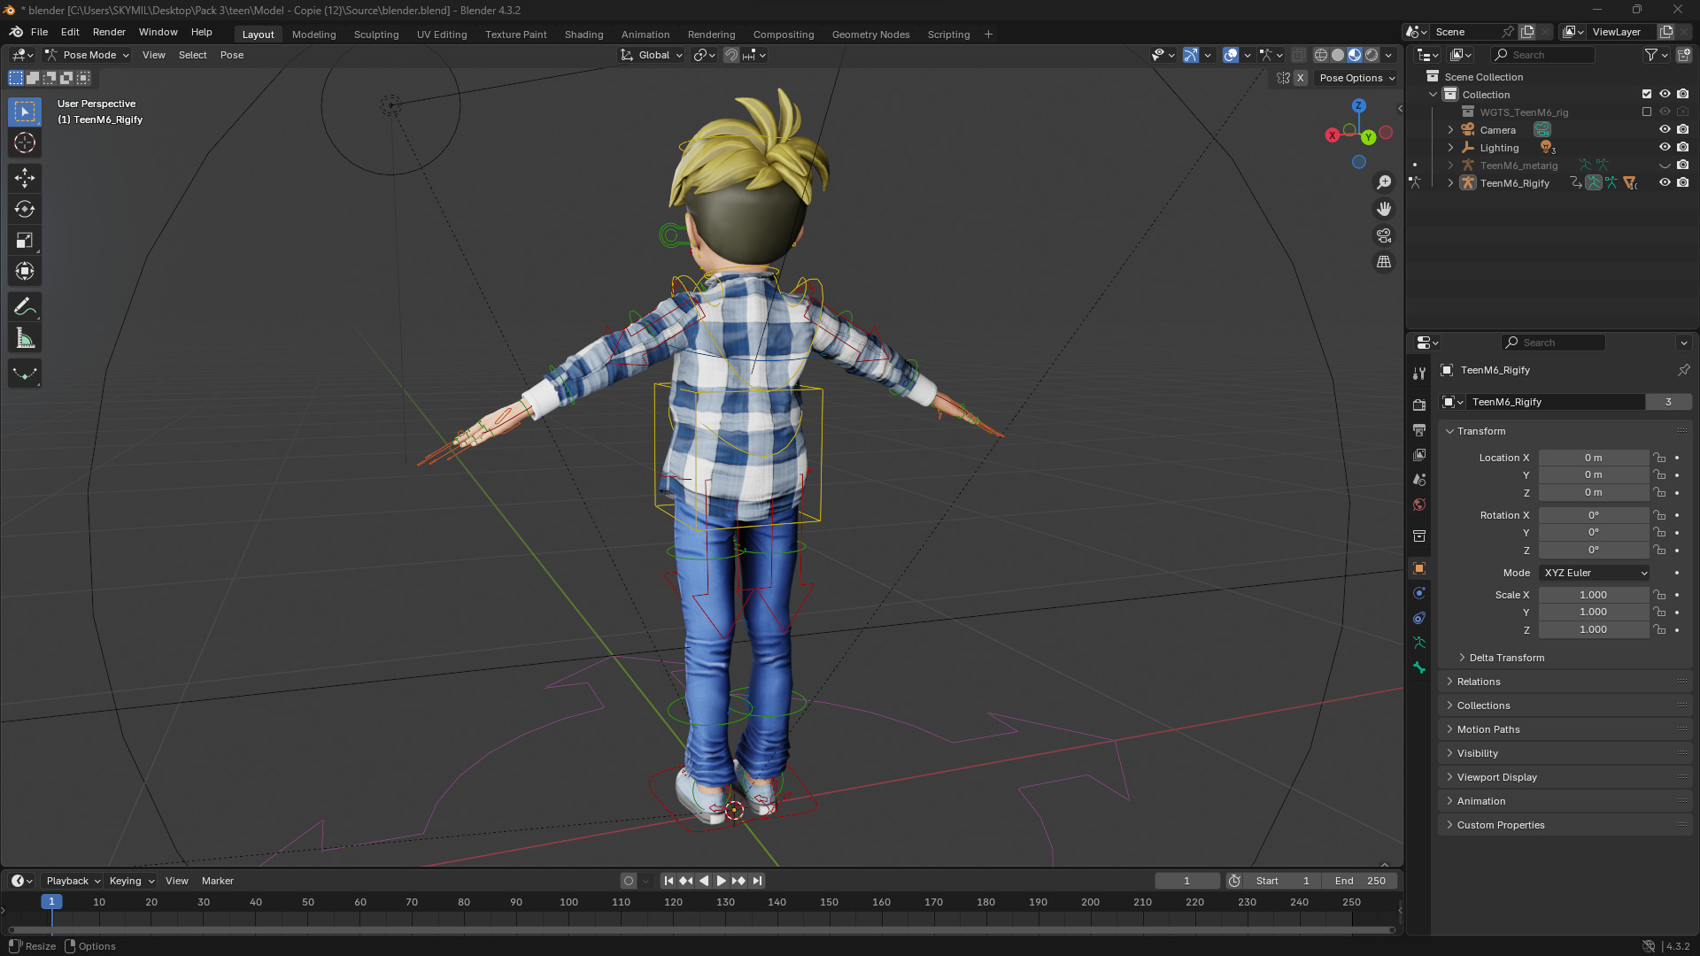Hide TeenM6_Rigify via its eye icon
This screenshot has width=1700, height=956.
tap(1665, 182)
